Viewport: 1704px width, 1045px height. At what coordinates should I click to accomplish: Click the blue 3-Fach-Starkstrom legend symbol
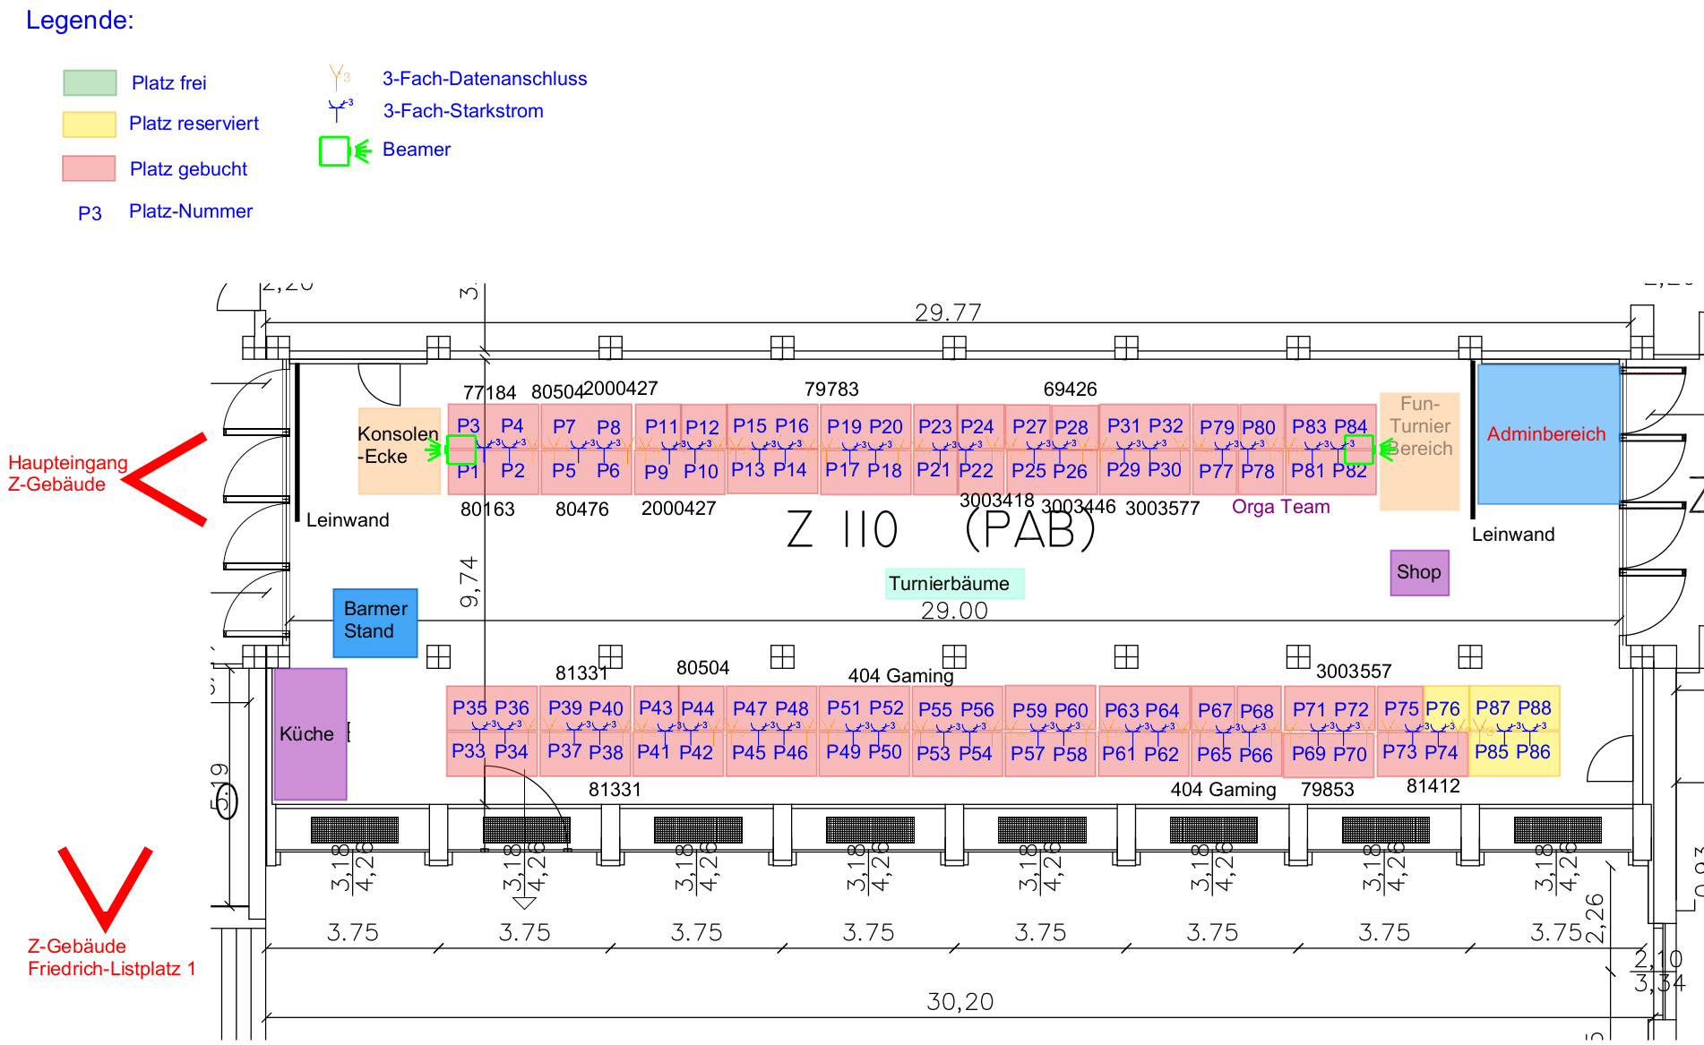pos(339,110)
